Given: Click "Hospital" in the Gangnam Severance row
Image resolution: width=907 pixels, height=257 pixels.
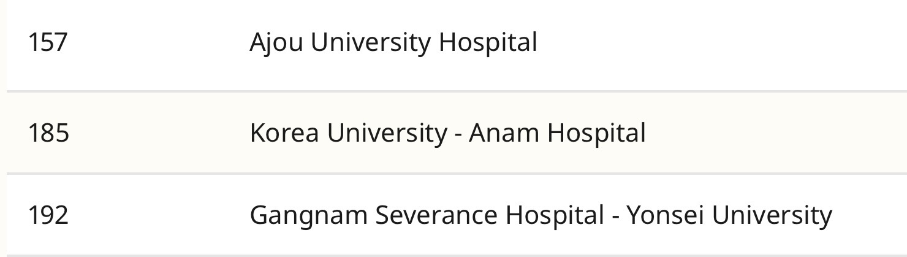Looking at the screenshot, I should tap(555, 215).
